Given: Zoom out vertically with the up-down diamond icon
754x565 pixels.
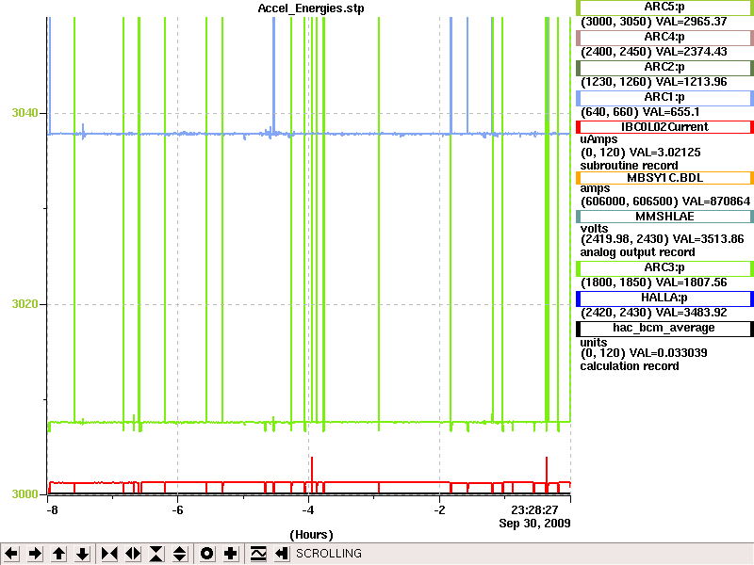Looking at the screenshot, I should tap(179, 554).
